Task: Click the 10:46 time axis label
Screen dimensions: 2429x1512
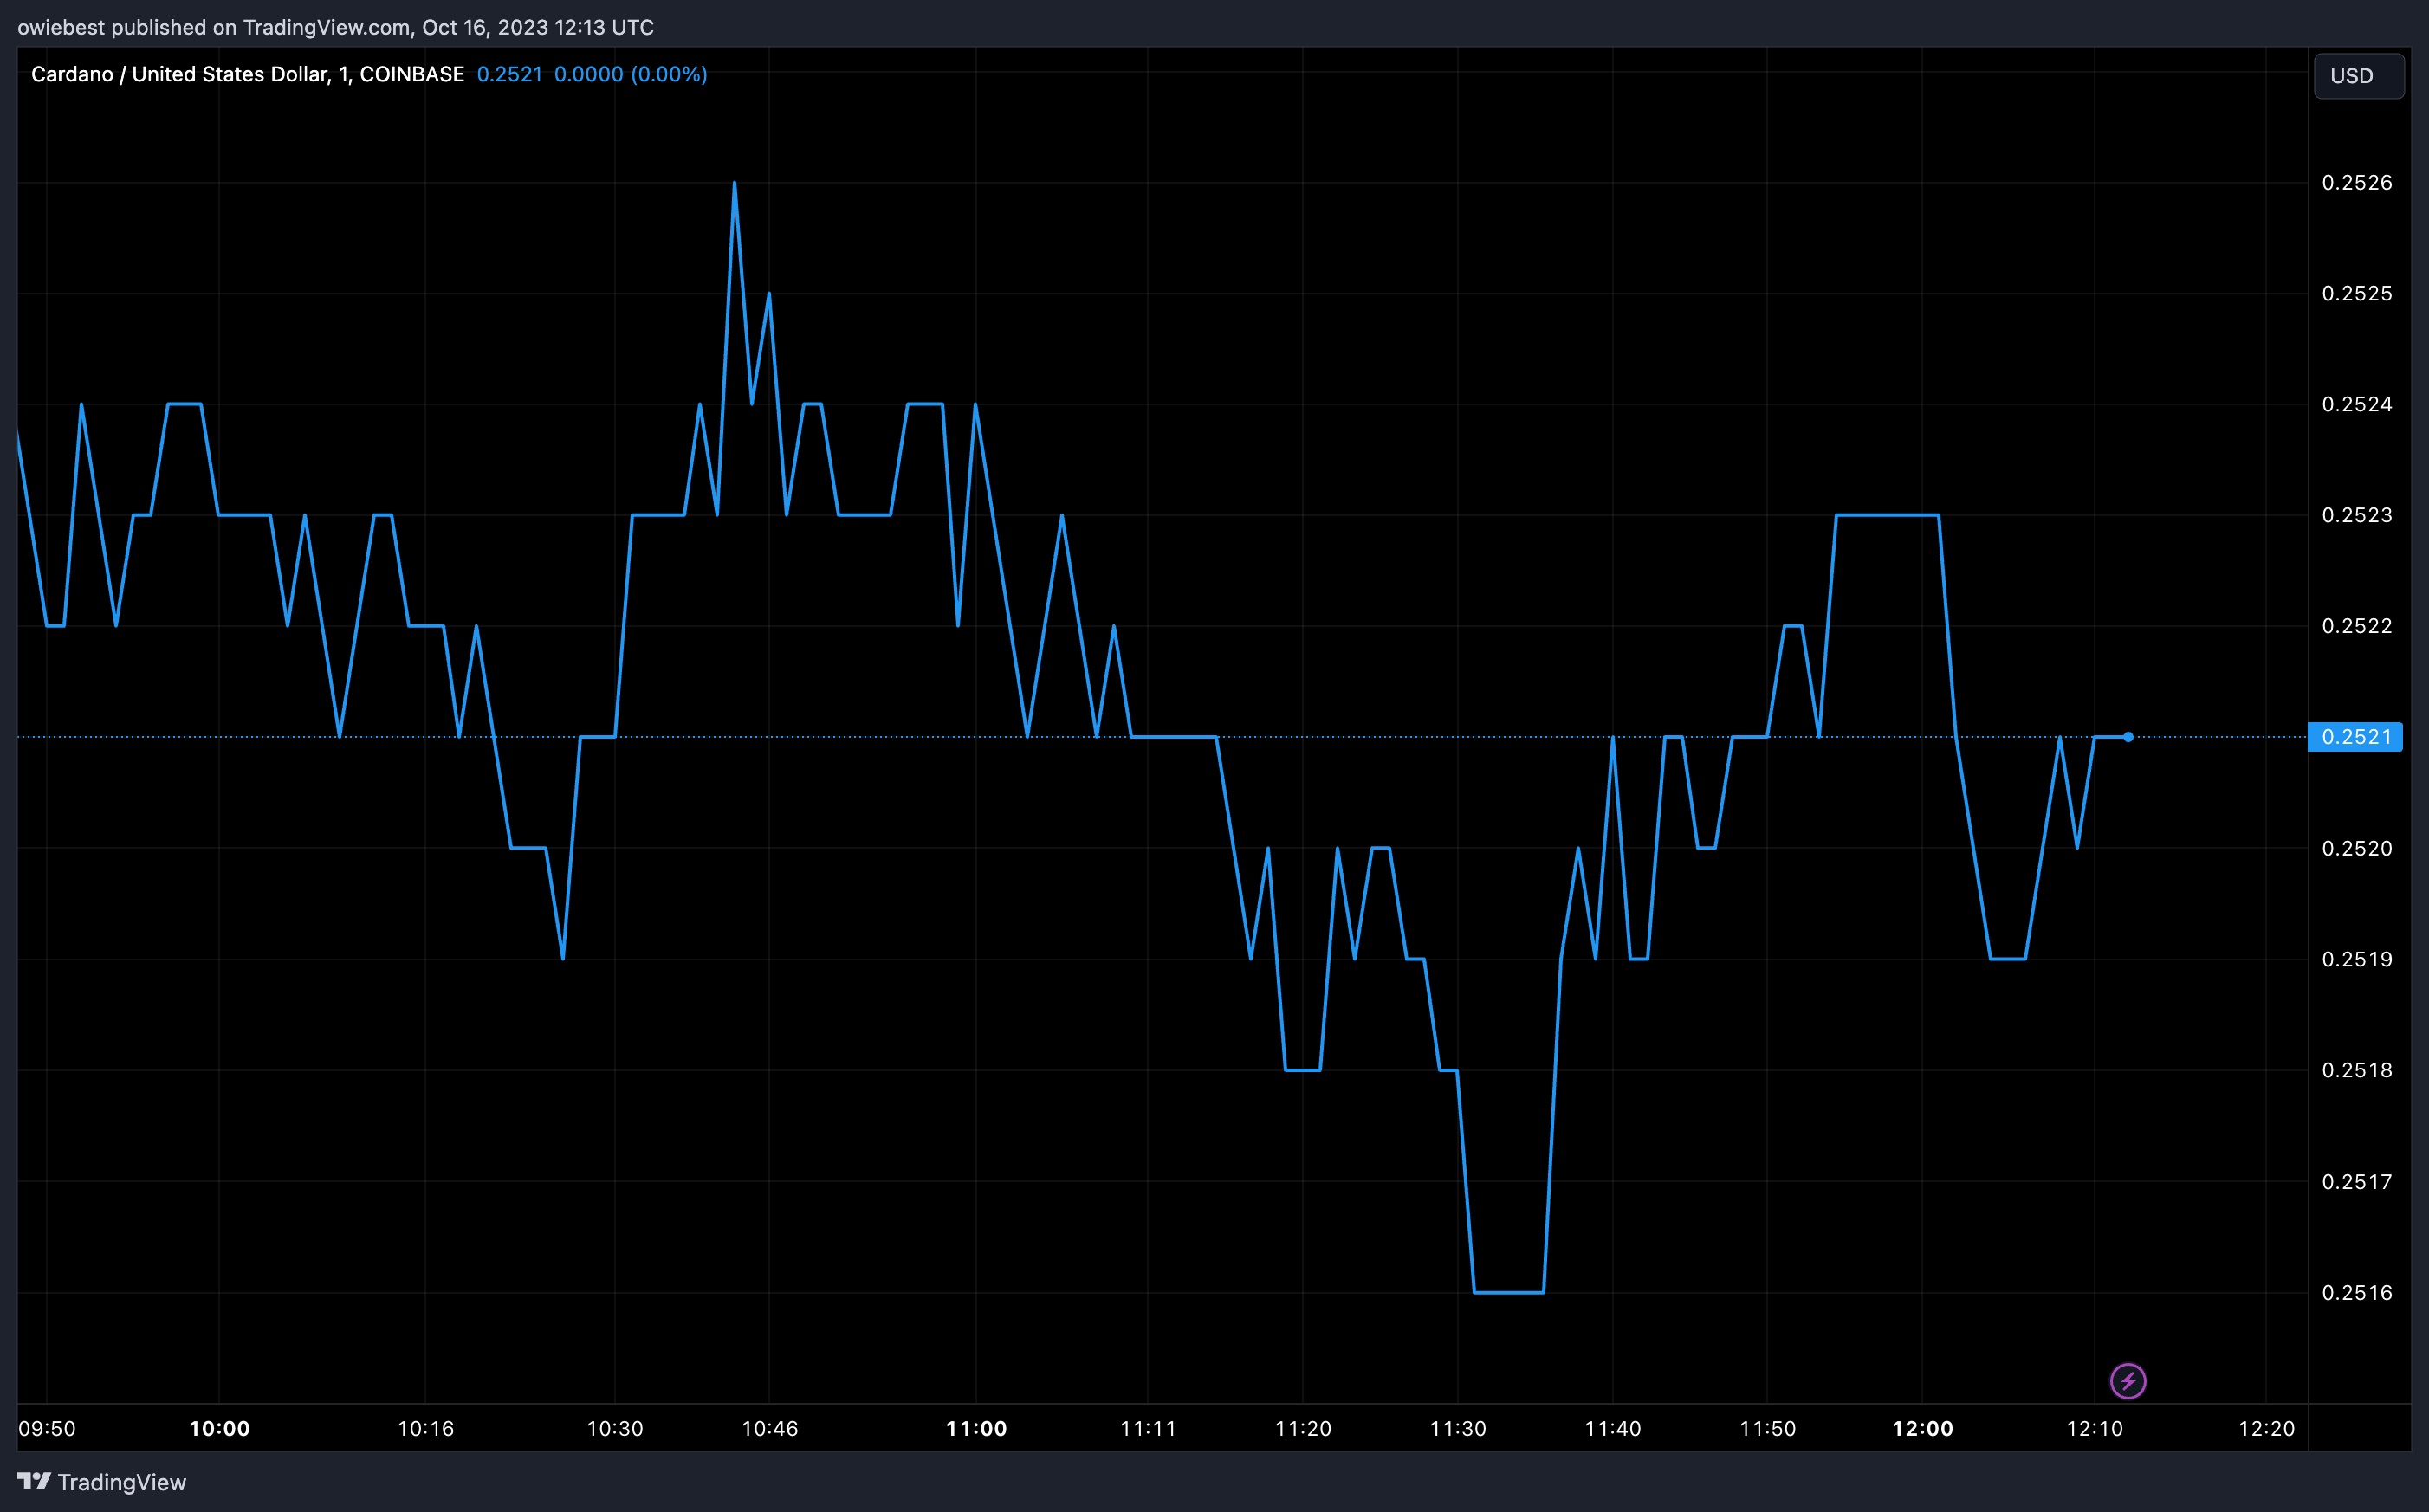Action: [x=770, y=1428]
